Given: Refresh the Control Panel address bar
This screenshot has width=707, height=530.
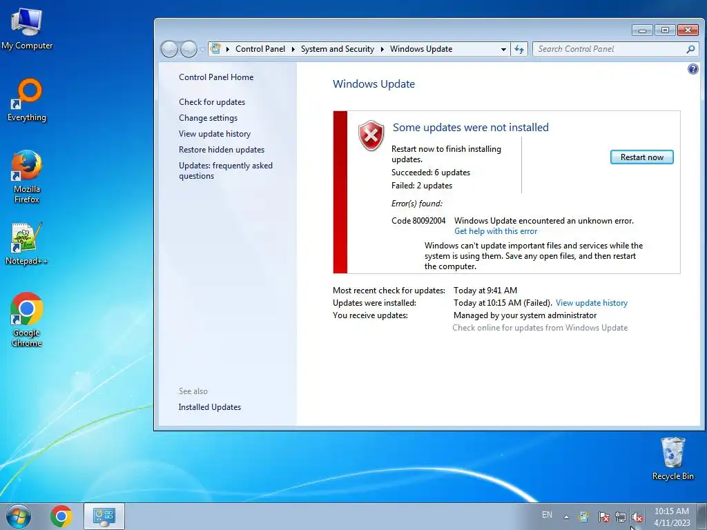Looking at the screenshot, I should (x=519, y=49).
